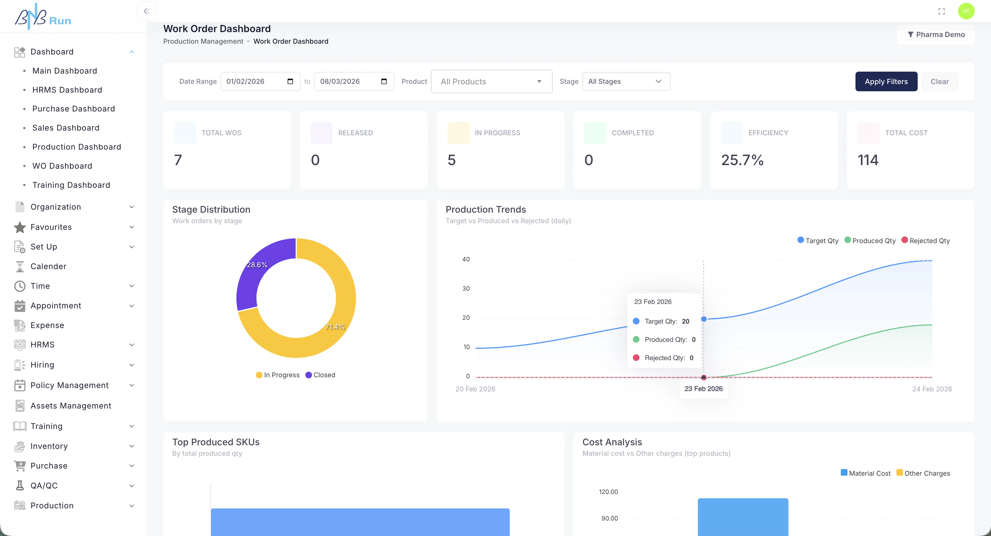Click the Total WOS card value 7
Image resolution: width=991 pixels, height=536 pixels.
pos(178,160)
